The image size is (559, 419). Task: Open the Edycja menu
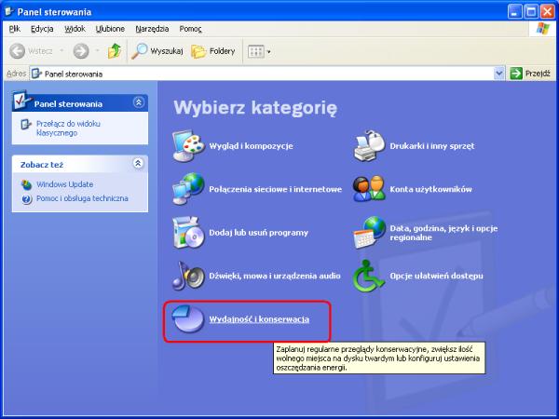click(x=42, y=29)
